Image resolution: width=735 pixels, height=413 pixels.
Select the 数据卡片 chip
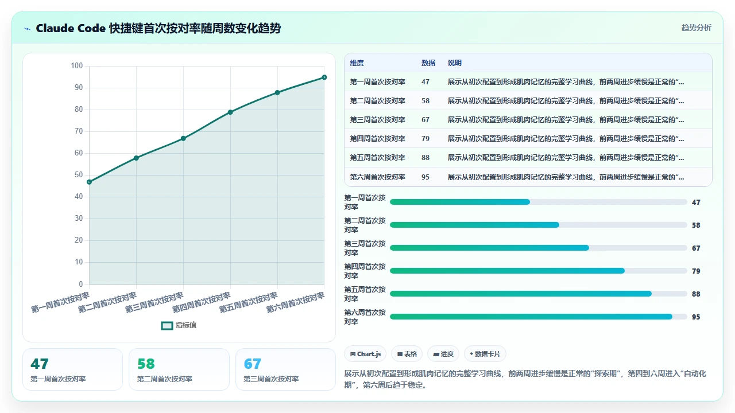[485, 354]
